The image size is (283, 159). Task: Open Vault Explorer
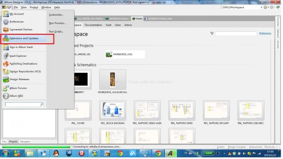click(18, 56)
